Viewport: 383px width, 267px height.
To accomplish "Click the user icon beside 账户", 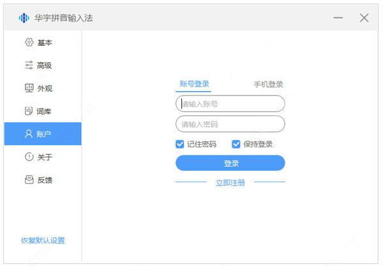I will click(x=29, y=134).
